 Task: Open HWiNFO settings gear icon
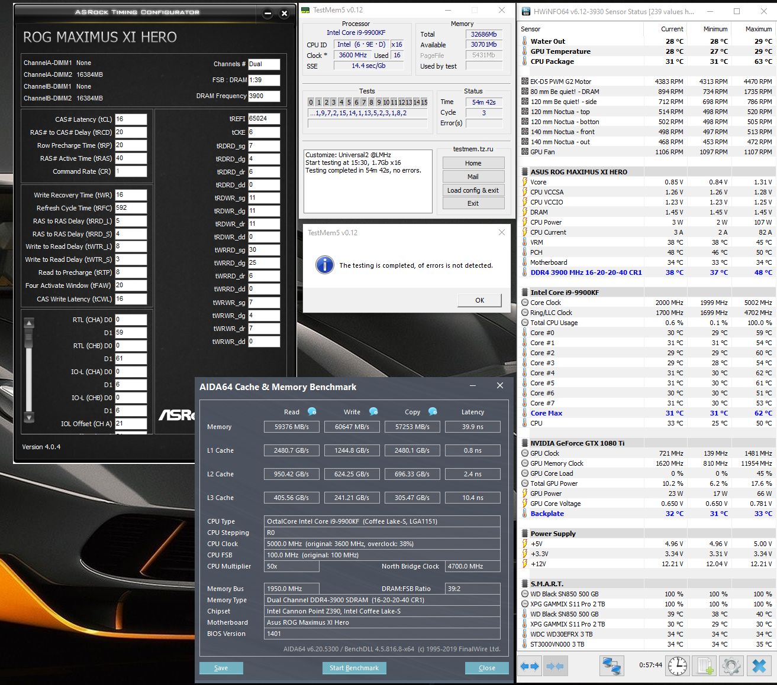point(731,666)
